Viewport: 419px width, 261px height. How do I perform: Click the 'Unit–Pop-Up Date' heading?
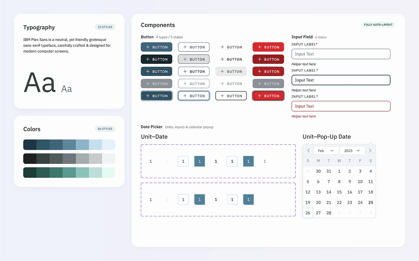[327, 137]
